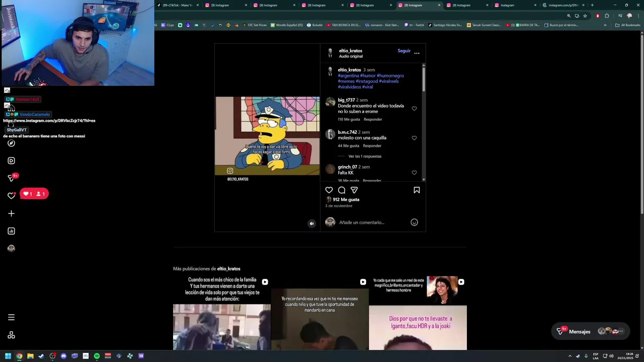Share the post using the paper plane icon
Viewport: 644px width, 362px height.
[x=354, y=190]
